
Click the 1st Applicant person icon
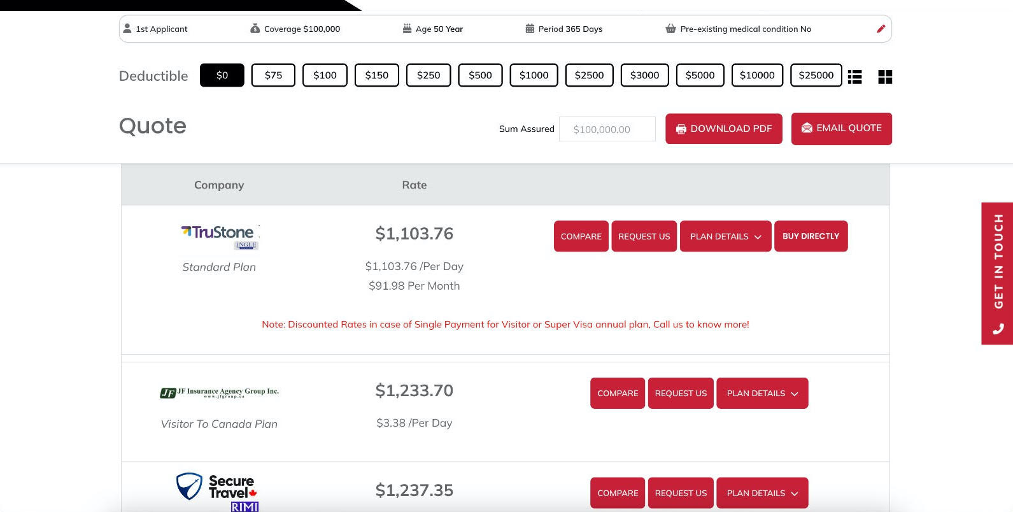coord(127,28)
